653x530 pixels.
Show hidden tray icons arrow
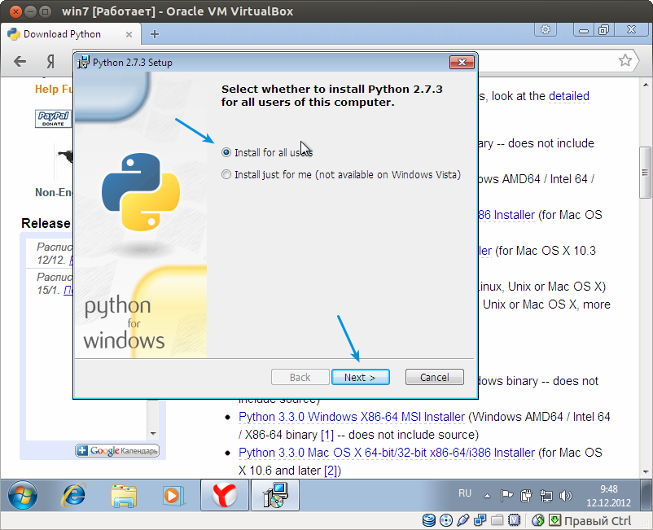(487, 496)
